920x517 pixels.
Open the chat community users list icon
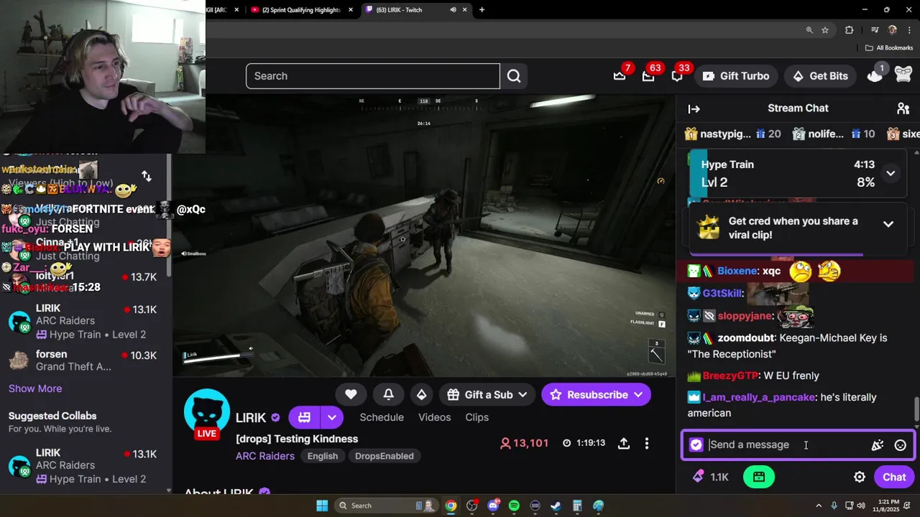903,109
